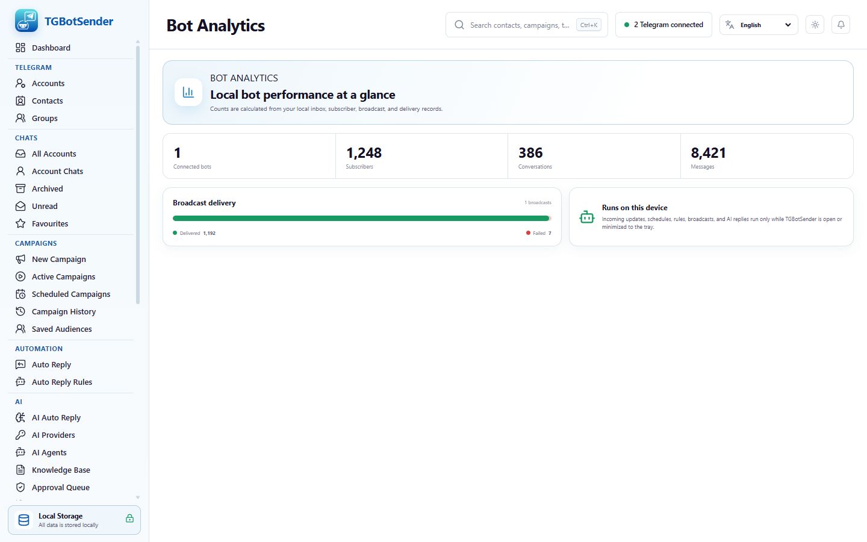This screenshot has height=542, width=867.
Task: Click the AI Auto Reply brain icon
Action: (x=20, y=417)
